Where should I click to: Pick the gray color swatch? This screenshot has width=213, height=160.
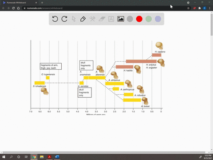(x=130, y=19)
